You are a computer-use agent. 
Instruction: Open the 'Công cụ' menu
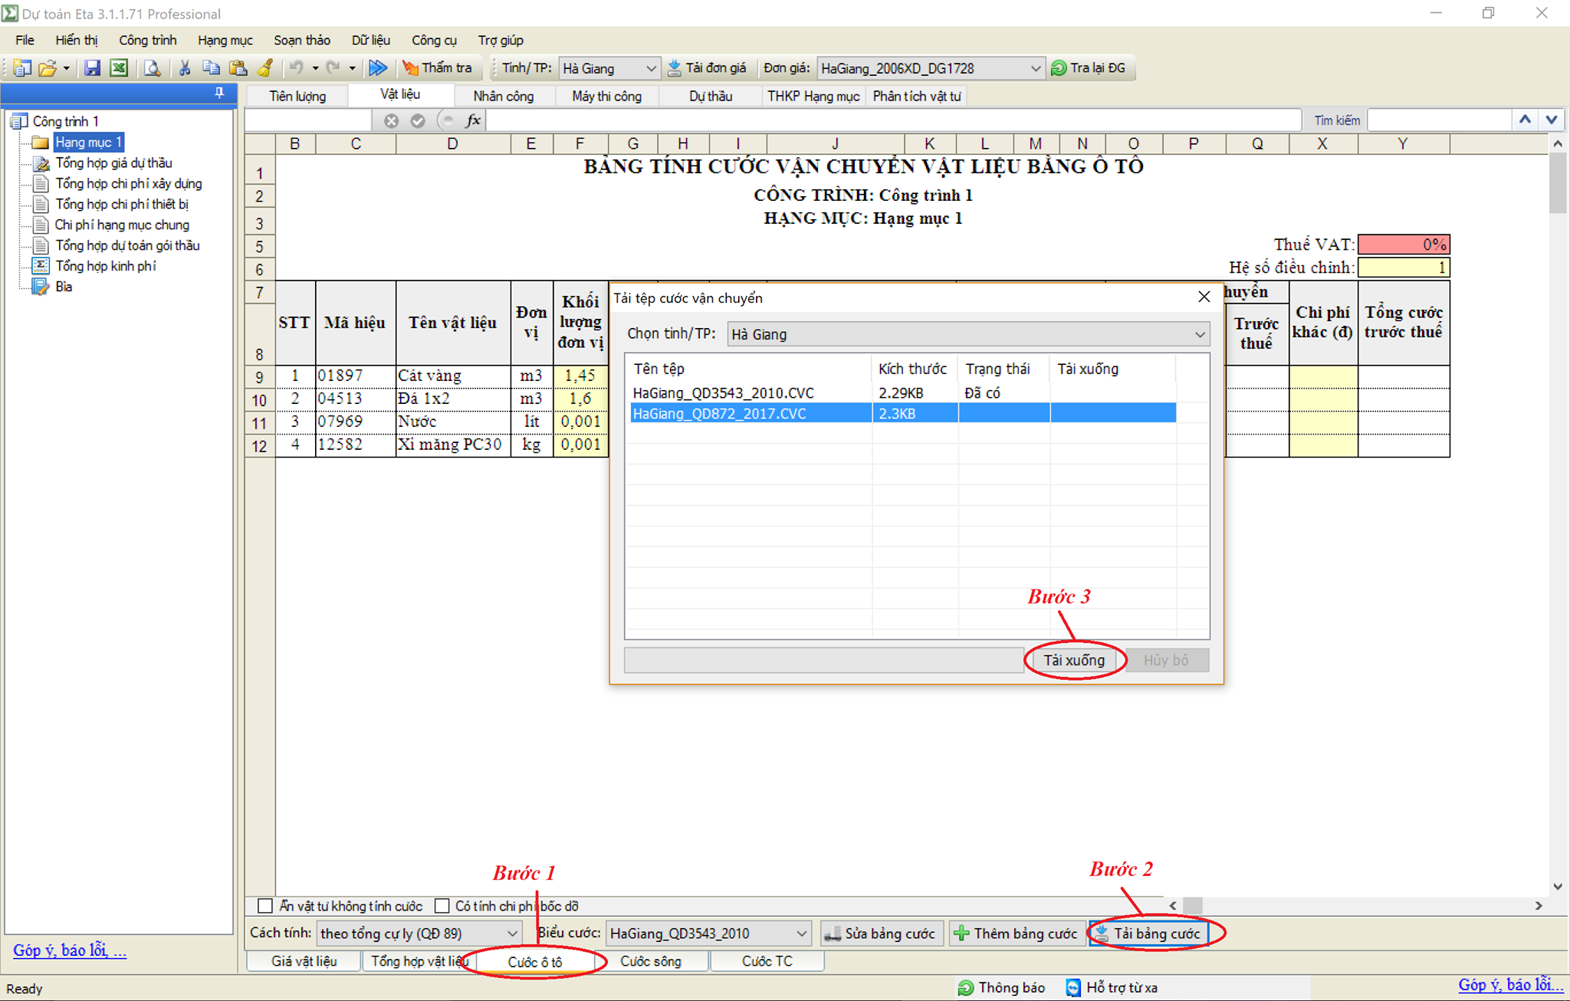pos(434,40)
